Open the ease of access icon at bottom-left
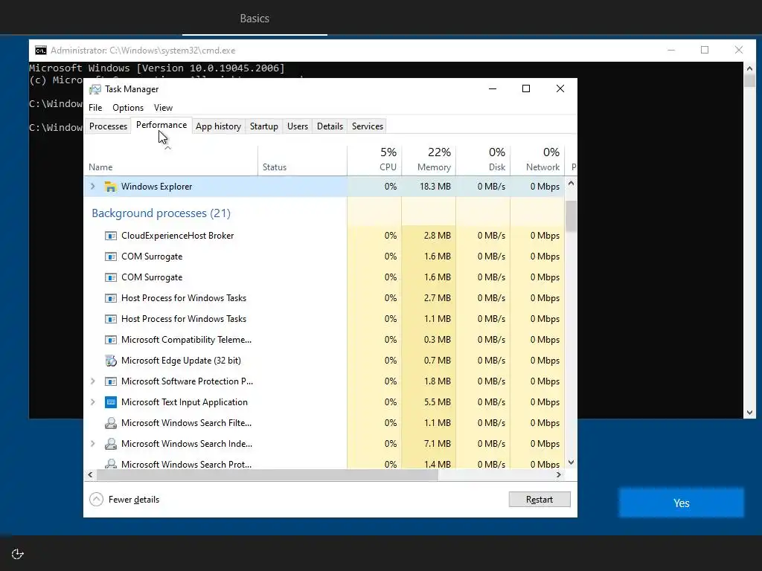This screenshot has width=762, height=571. tap(18, 554)
